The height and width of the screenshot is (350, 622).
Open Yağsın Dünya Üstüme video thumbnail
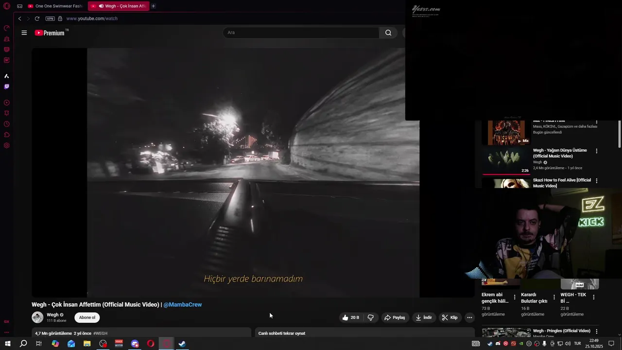tap(506, 162)
